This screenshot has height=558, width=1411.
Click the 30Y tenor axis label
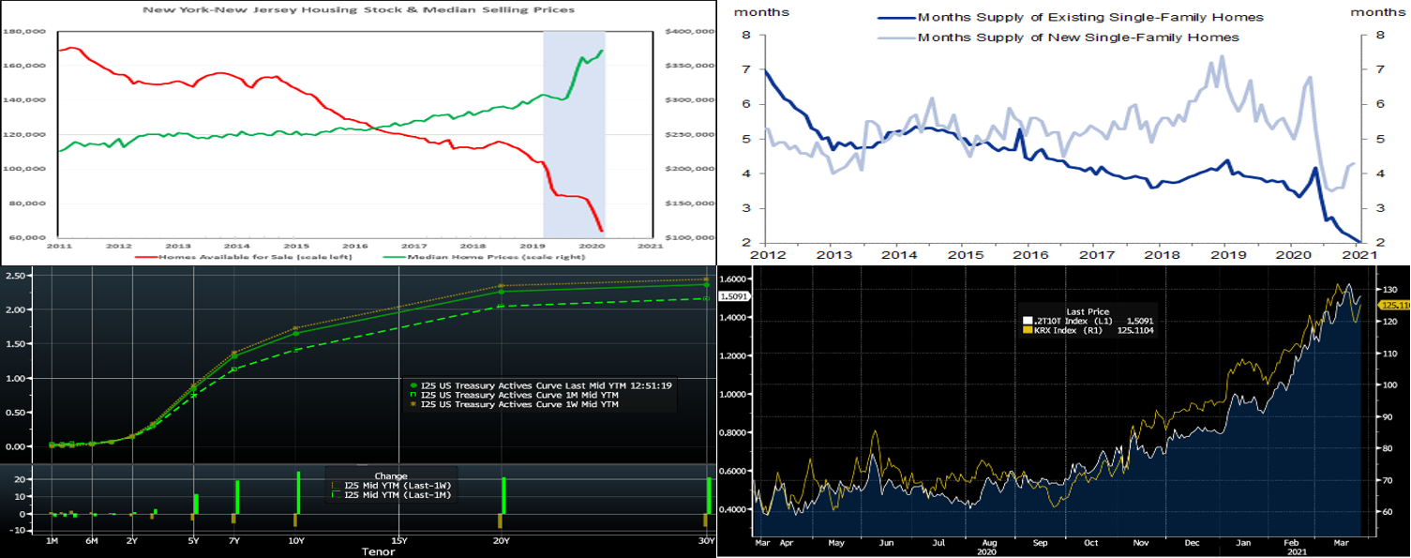(705, 541)
